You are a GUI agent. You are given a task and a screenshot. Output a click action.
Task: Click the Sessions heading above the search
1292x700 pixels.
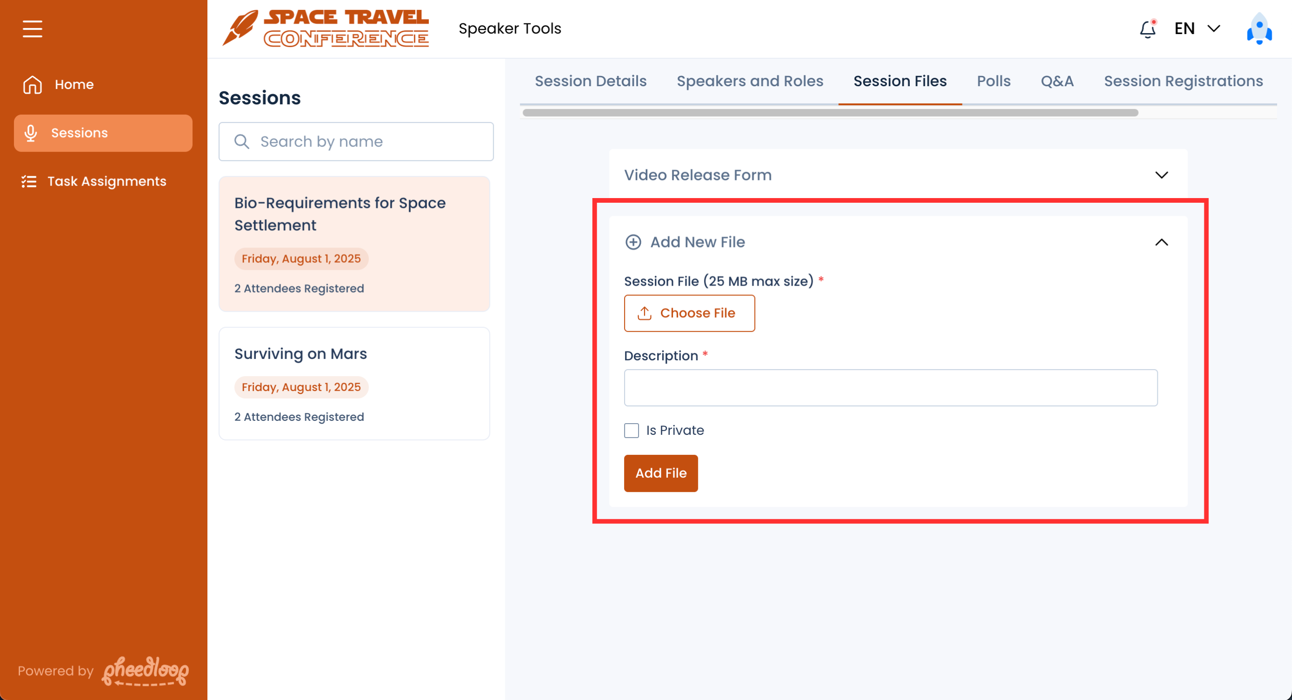pyautogui.click(x=259, y=98)
